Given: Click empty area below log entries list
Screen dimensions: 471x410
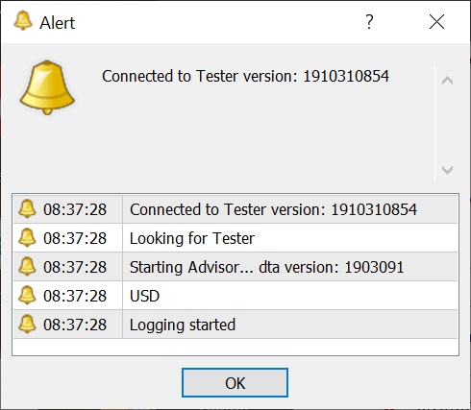Looking at the screenshot, I should (235, 347).
